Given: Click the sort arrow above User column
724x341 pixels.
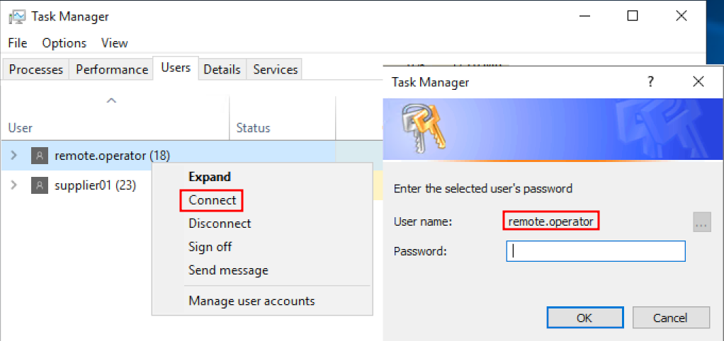Looking at the screenshot, I should click(x=111, y=102).
